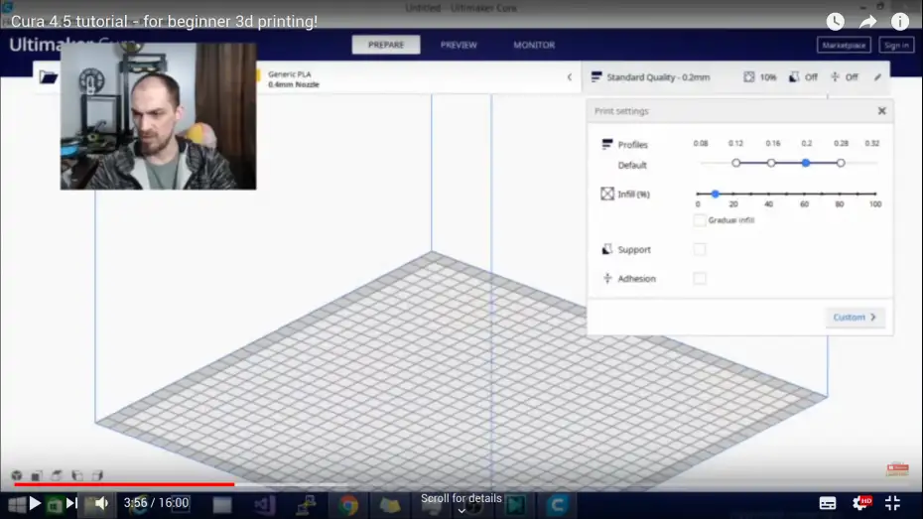Set infill slider to 60
Viewport: 923px width, 519px height.
804,194
